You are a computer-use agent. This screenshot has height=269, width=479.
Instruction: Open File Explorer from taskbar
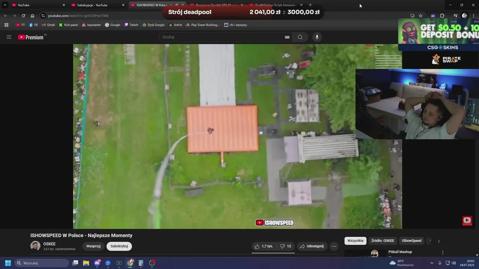pyautogui.click(x=86, y=263)
